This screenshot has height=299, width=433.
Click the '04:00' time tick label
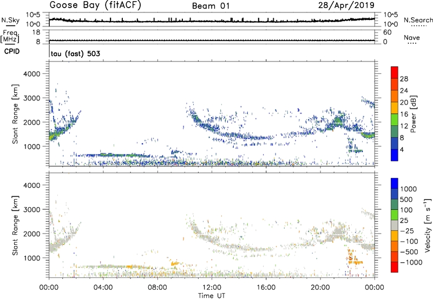(103, 288)
